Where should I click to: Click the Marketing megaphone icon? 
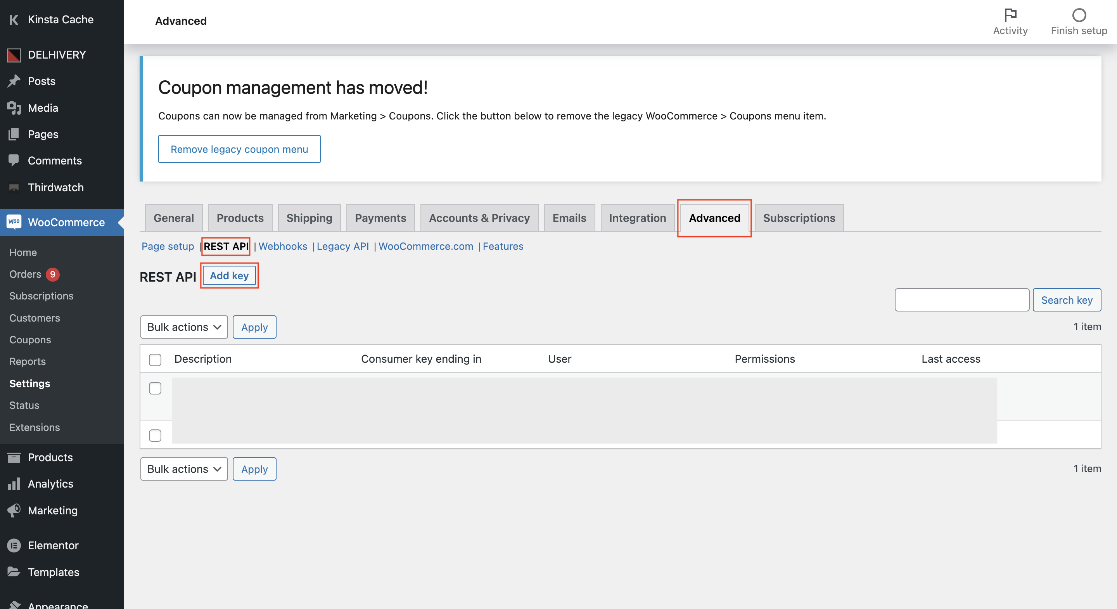click(14, 510)
